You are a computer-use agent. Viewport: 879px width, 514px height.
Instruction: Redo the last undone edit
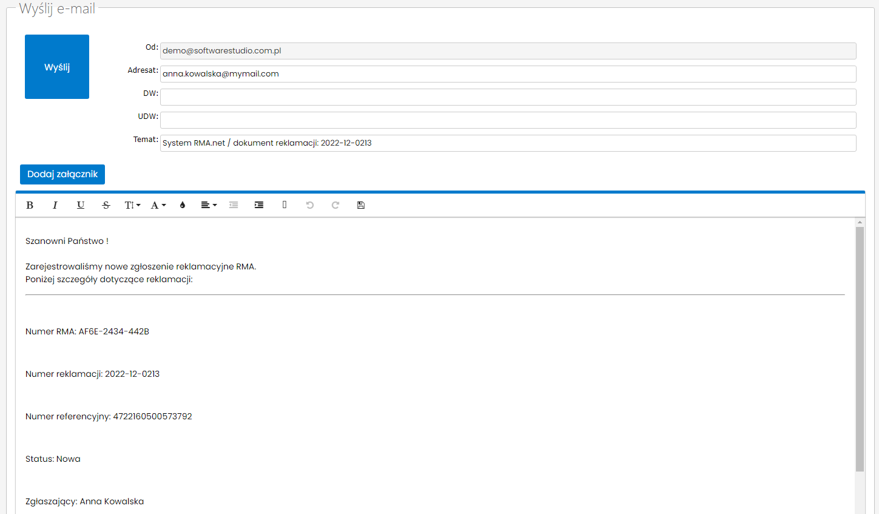coord(335,205)
